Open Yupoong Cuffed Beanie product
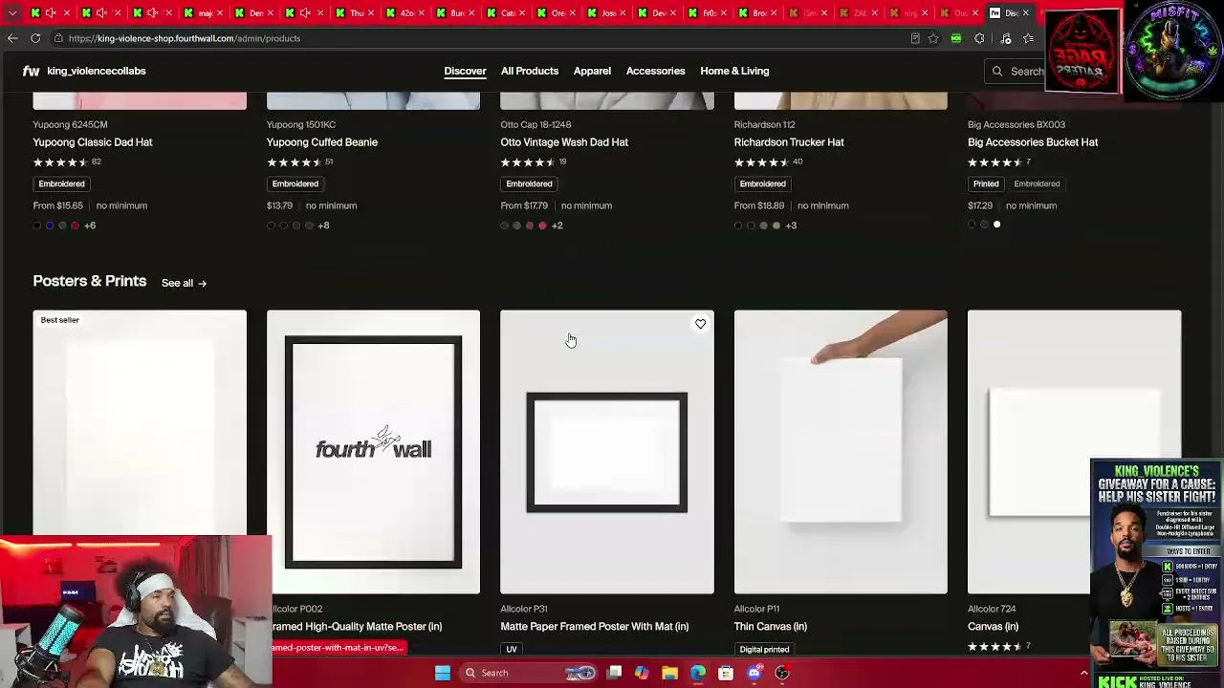This screenshot has width=1224, height=688. (x=322, y=142)
